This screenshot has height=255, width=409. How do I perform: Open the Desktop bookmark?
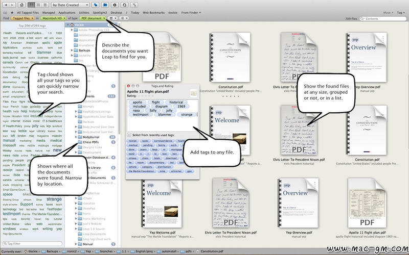point(117,12)
